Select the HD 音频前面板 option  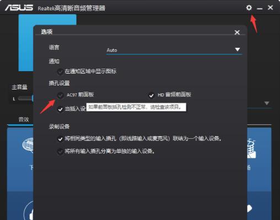click(151, 95)
